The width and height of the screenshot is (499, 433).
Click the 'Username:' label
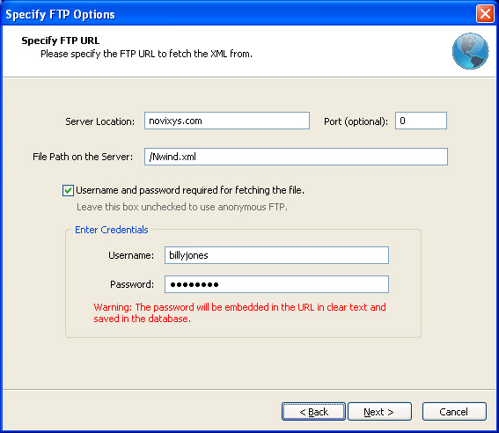click(x=131, y=255)
